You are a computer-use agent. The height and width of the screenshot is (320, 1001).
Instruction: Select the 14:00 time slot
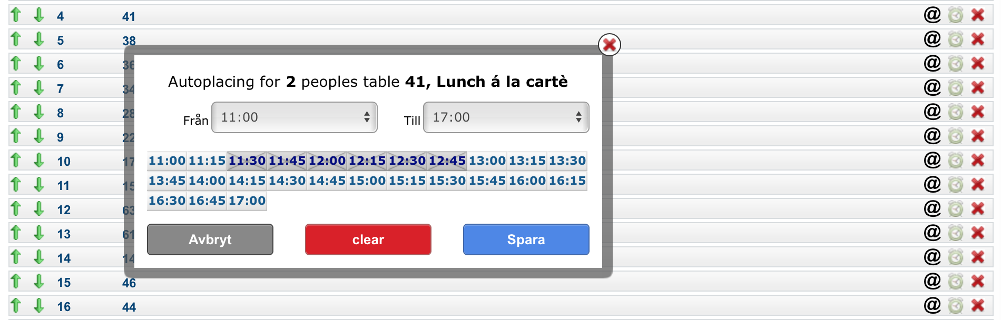[207, 181]
